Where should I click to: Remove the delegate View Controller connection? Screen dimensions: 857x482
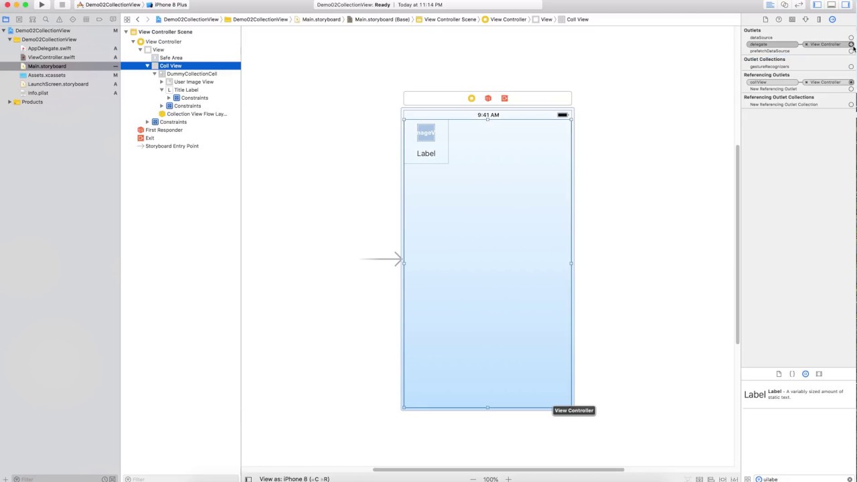(x=806, y=44)
